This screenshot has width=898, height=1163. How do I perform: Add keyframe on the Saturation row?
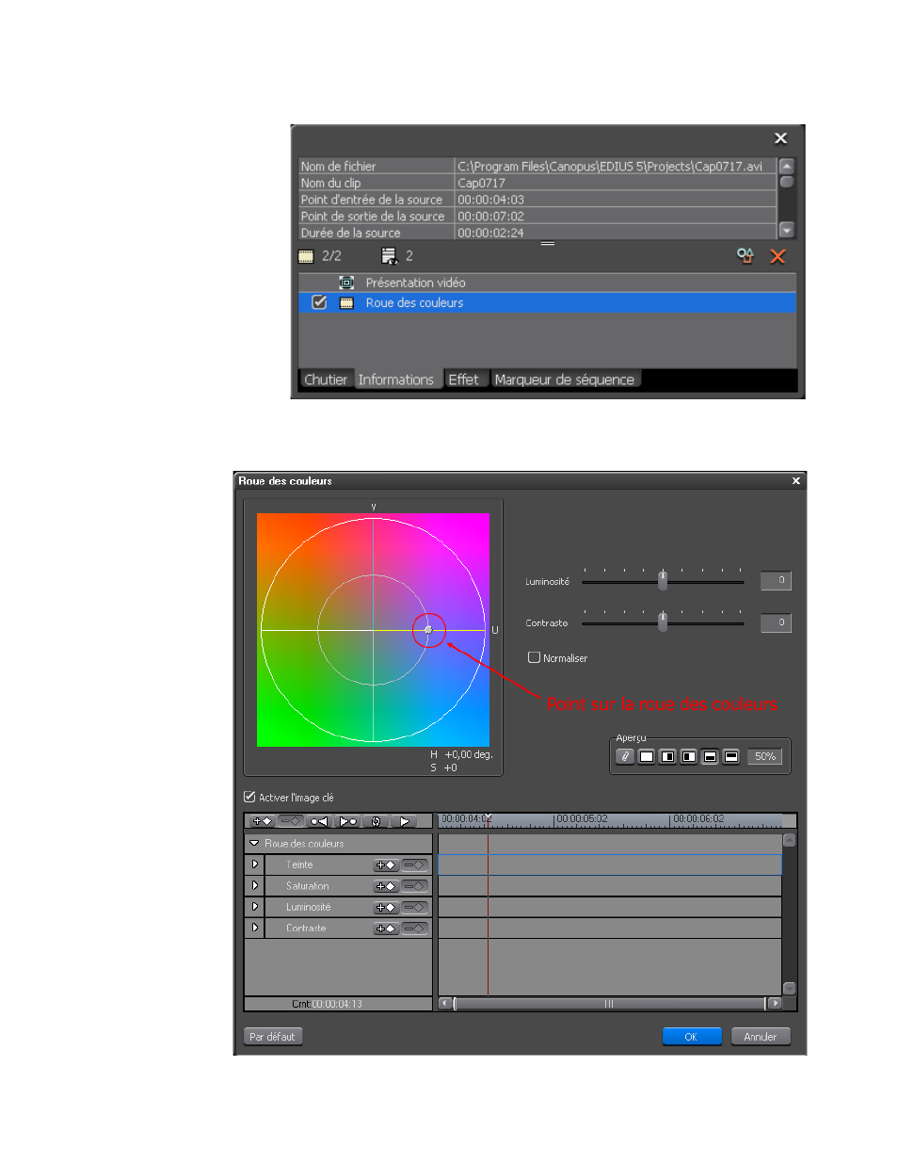pos(386,886)
